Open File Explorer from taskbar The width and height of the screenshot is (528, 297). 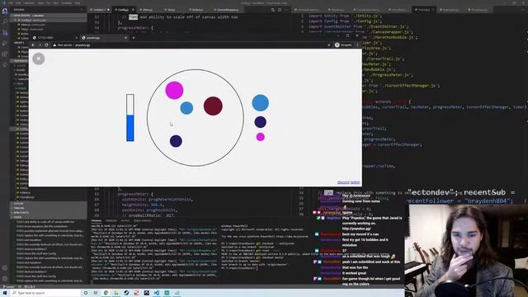[x=116, y=293]
